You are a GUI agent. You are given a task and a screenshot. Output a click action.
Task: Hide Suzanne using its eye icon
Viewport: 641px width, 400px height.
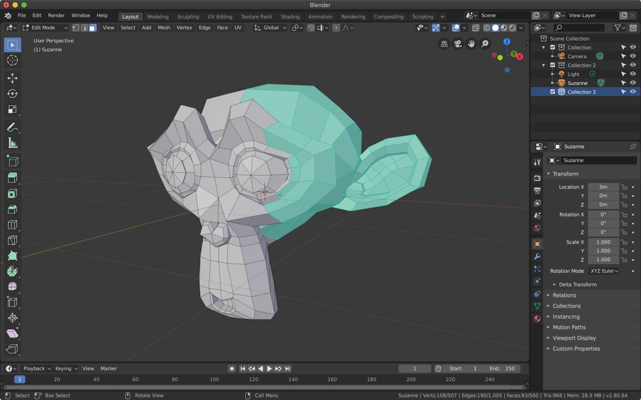[633, 83]
